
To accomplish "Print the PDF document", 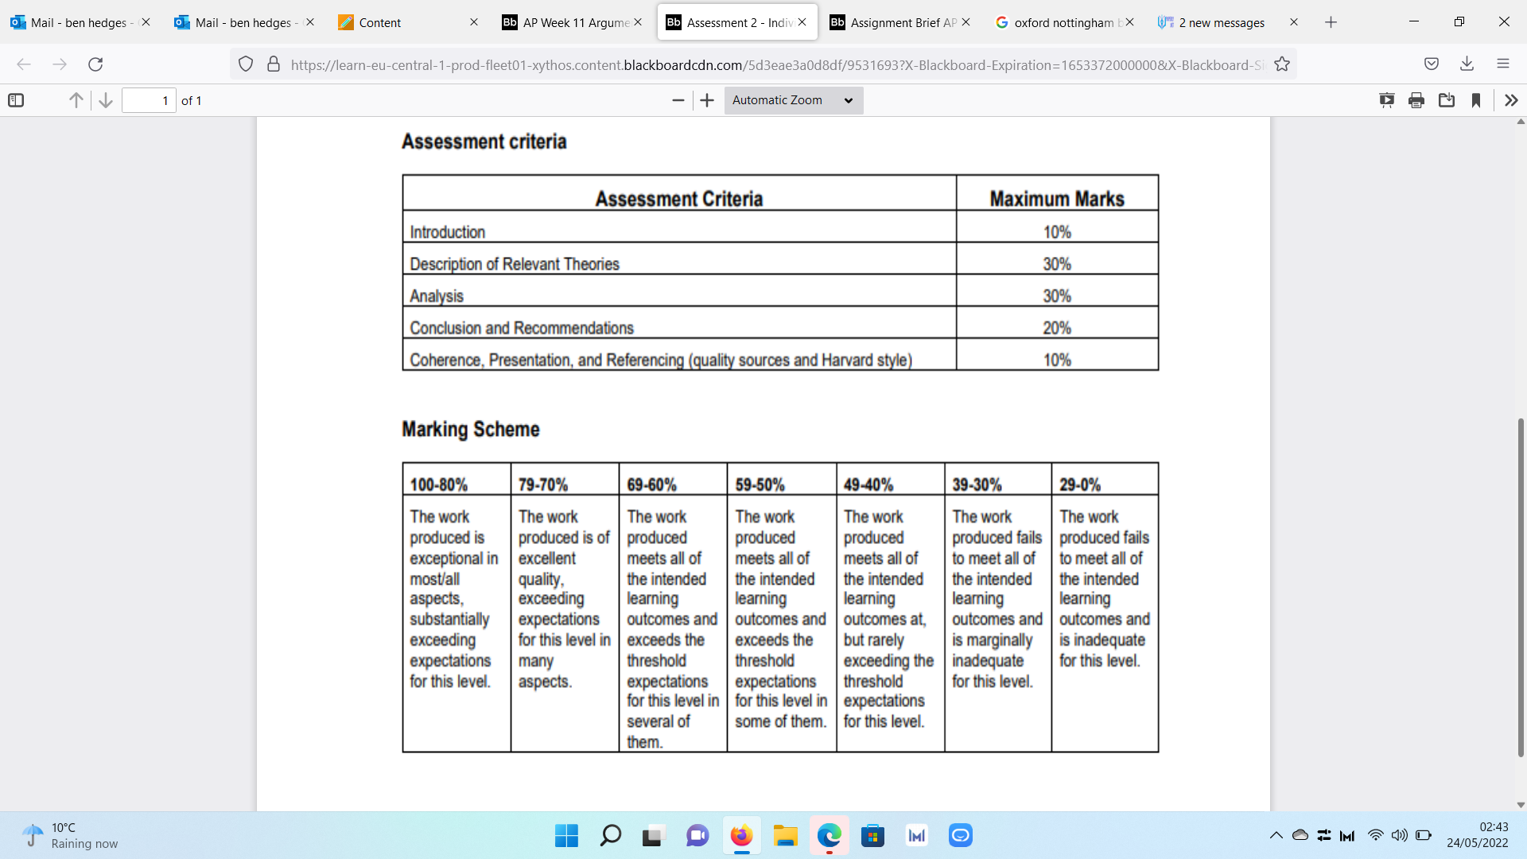I will point(1416,100).
